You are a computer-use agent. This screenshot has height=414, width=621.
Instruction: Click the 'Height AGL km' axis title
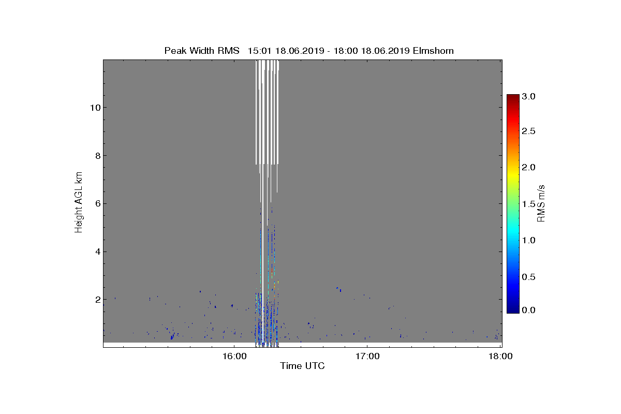(79, 203)
